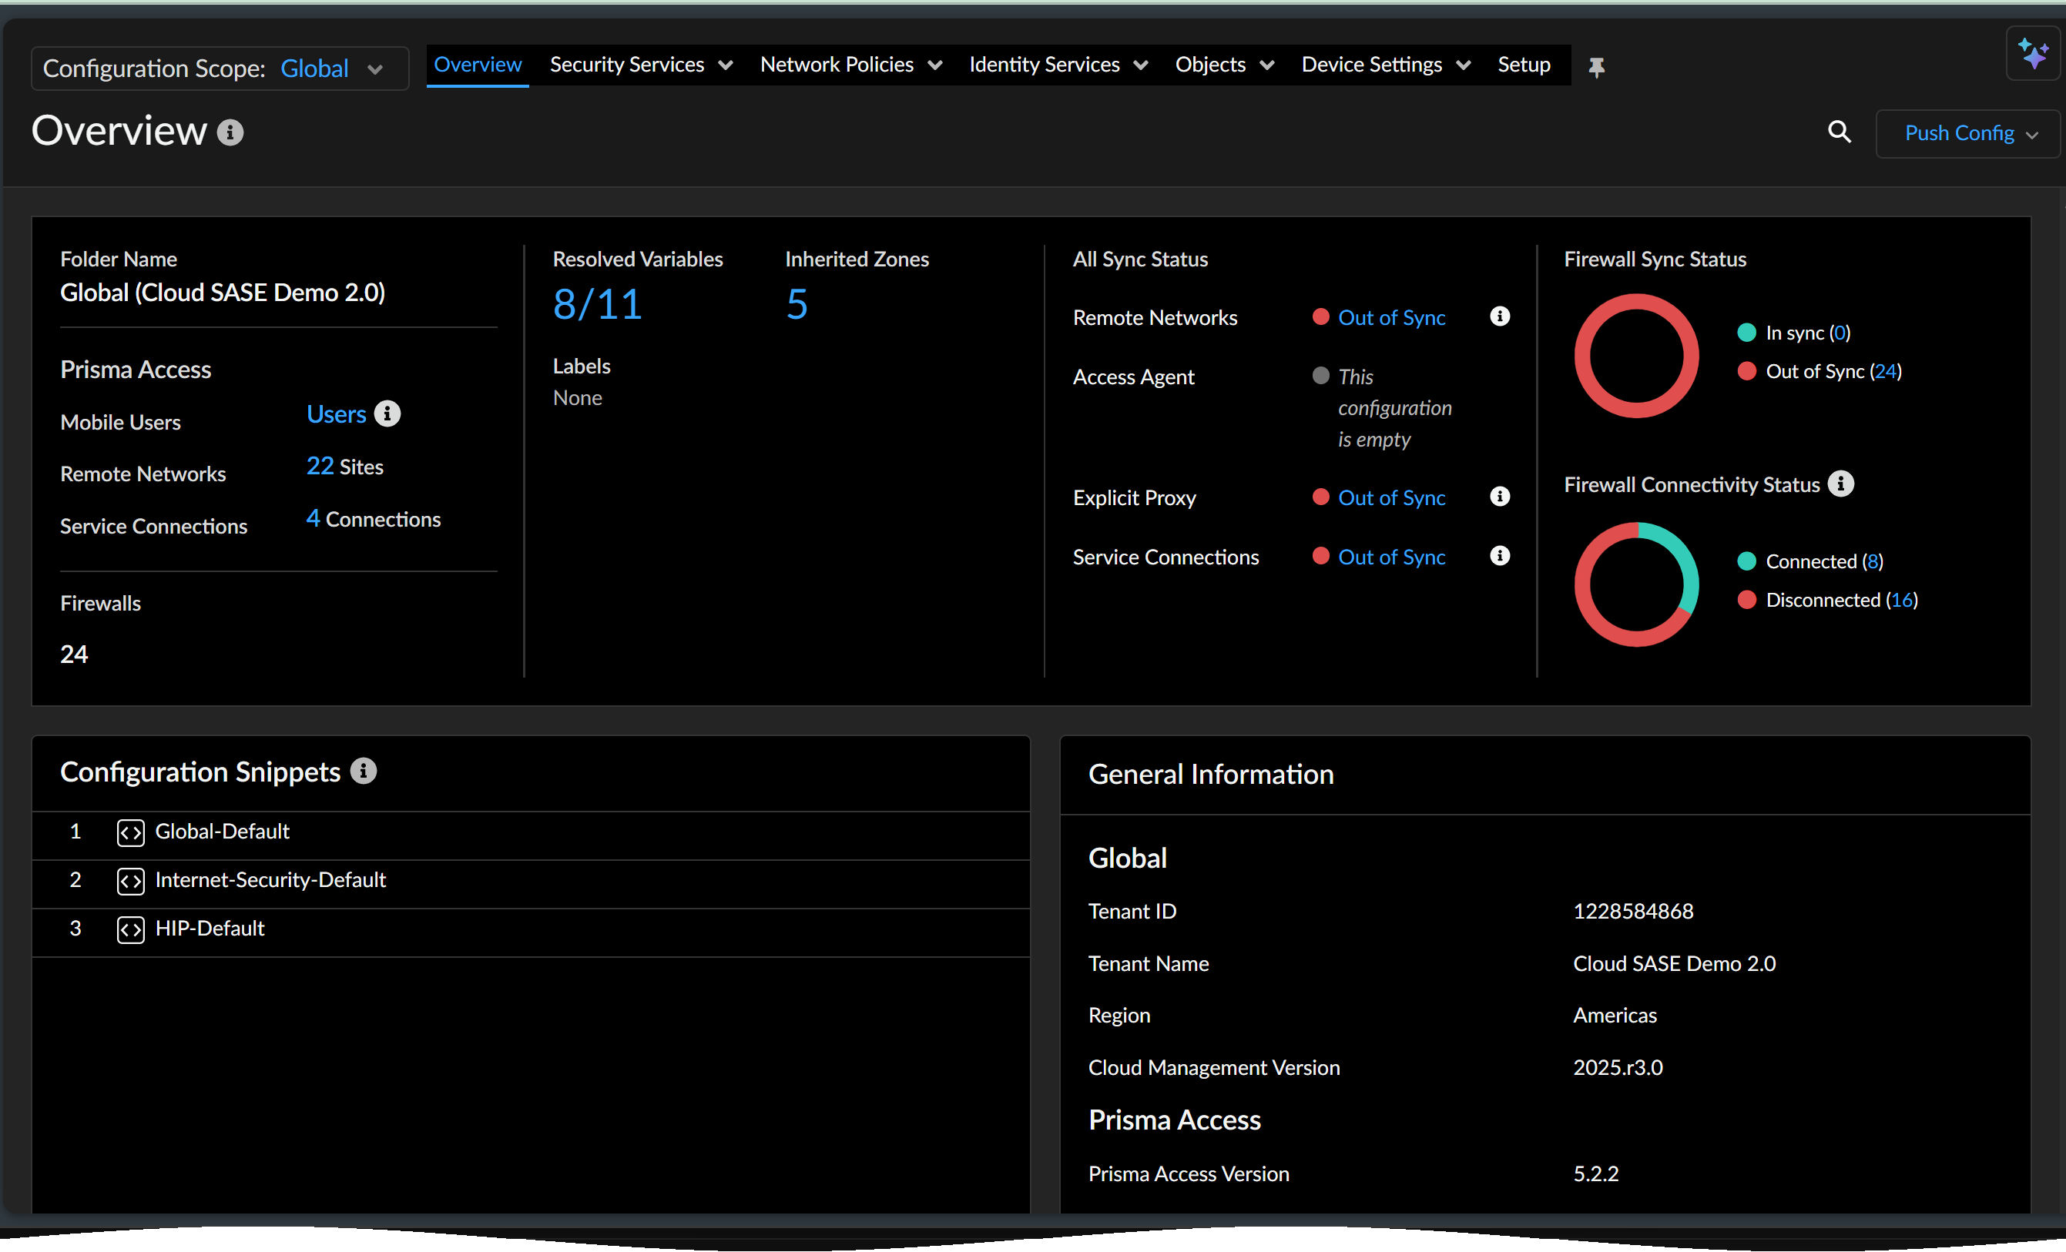Click Explicit Proxy sync info icon

pyautogui.click(x=1499, y=496)
